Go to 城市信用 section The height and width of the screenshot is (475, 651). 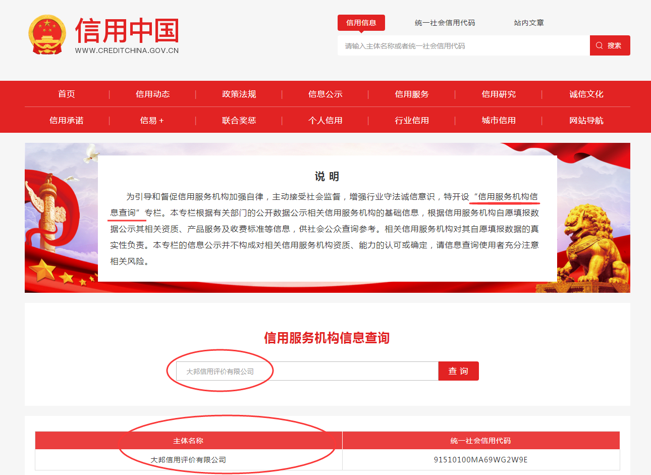499,120
